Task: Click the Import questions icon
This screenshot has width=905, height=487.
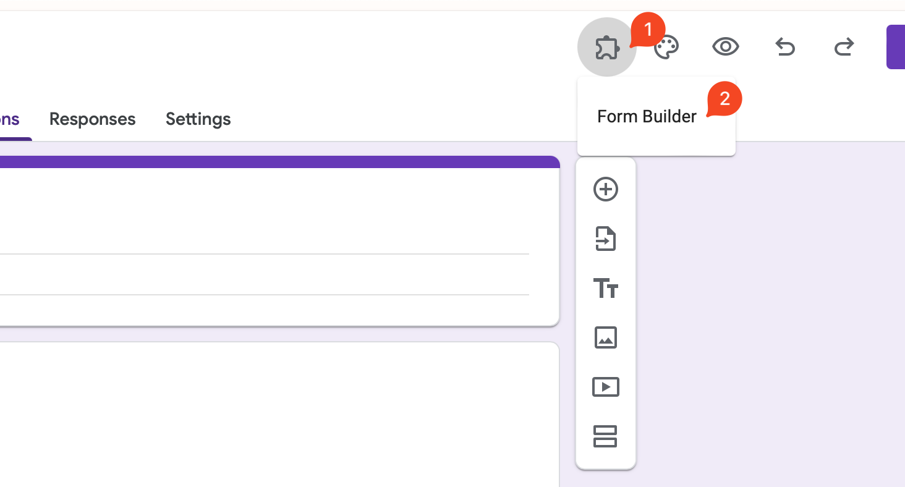Action: click(605, 239)
